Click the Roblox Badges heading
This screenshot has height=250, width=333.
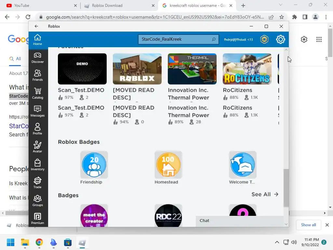pyautogui.click(x=79, y=142)
